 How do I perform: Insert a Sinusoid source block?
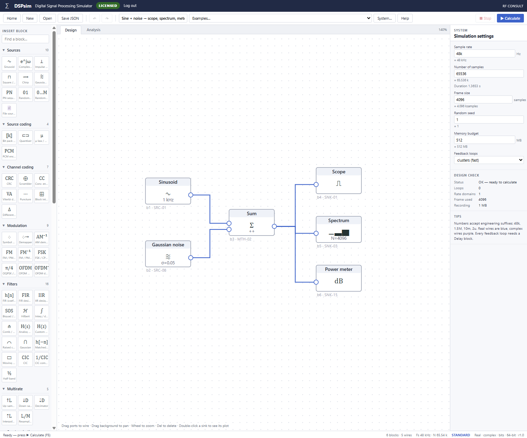(x=9, y=64)
